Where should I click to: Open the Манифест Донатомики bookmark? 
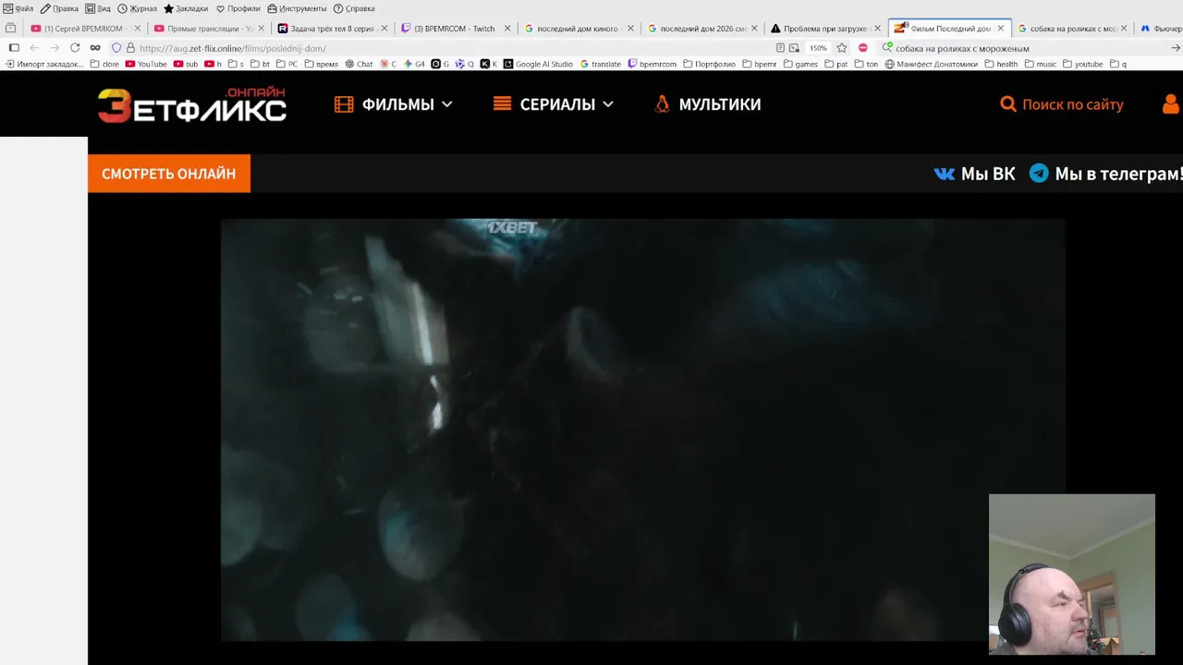click(x=932, y=65)
